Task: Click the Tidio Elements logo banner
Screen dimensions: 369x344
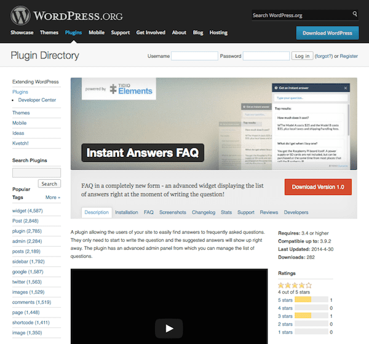Action: coord(119,89)
